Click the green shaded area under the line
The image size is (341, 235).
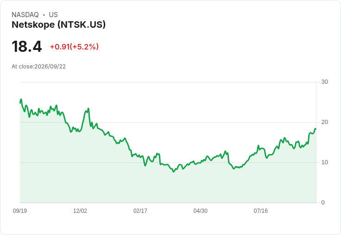tap(168, 187)
